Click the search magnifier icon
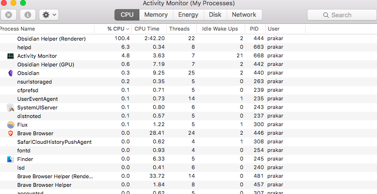This screenshot has width=377, height=194. [326, 15]
